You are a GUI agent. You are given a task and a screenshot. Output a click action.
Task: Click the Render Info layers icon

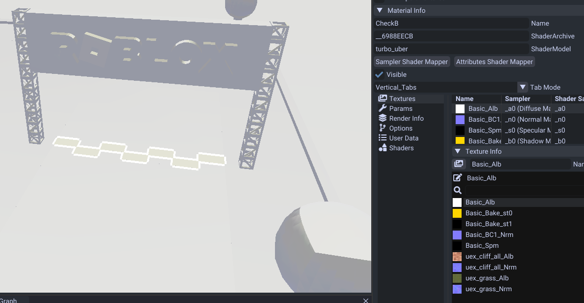click(x=383, y=118)
